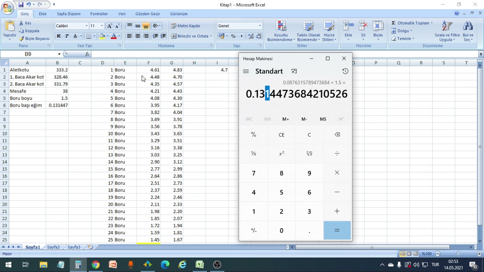Click the calculator backspace key
Viewport: 484px width, 272px height.
coord(337,135)
